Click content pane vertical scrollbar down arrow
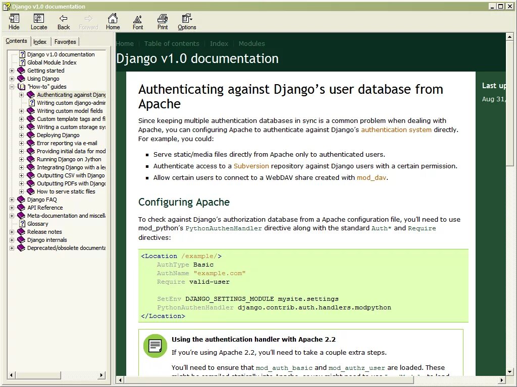 coord(509,372)
